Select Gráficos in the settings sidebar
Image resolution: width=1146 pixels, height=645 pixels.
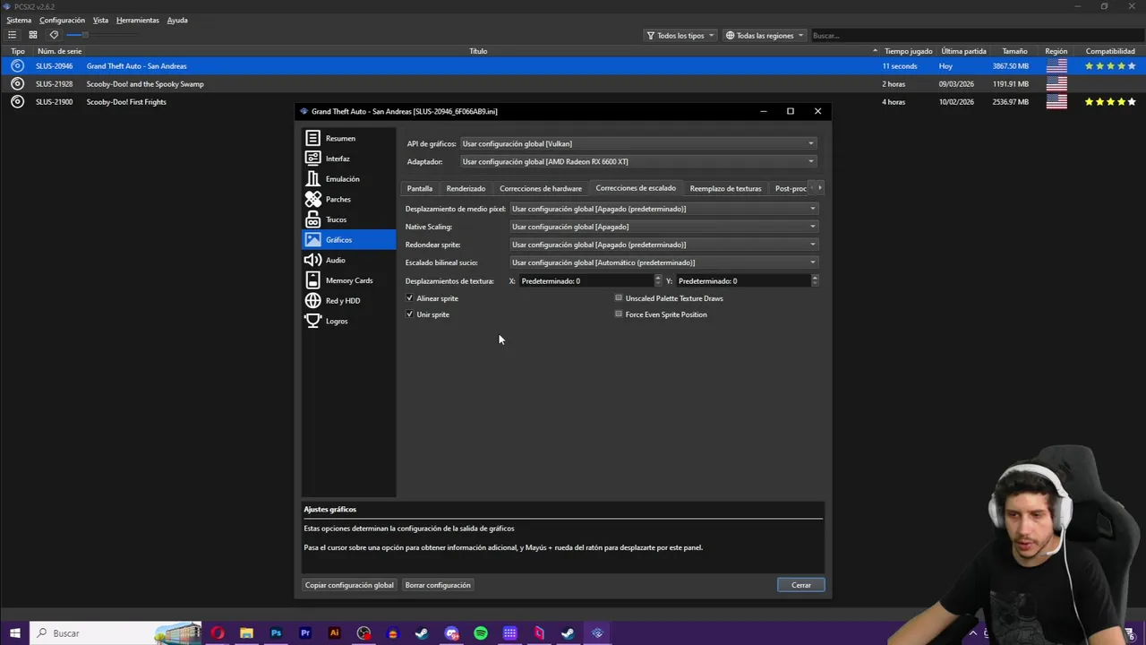coord(349,239)
